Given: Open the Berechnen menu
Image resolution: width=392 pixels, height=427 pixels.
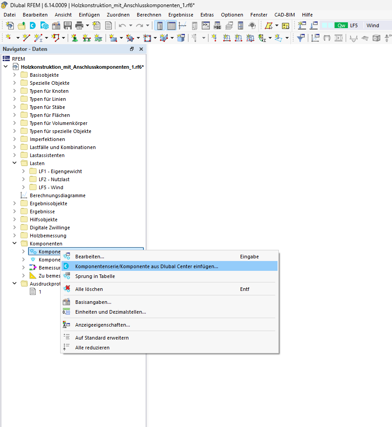Looking at the screenshot, I should click(149, 15).
